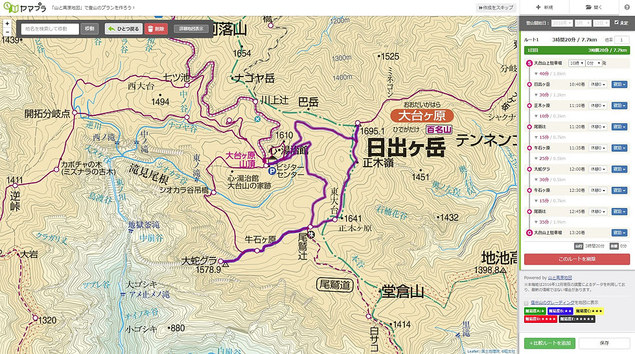Click the place name search field
Viewport: 635px width, 354px height.
[50, 29]
